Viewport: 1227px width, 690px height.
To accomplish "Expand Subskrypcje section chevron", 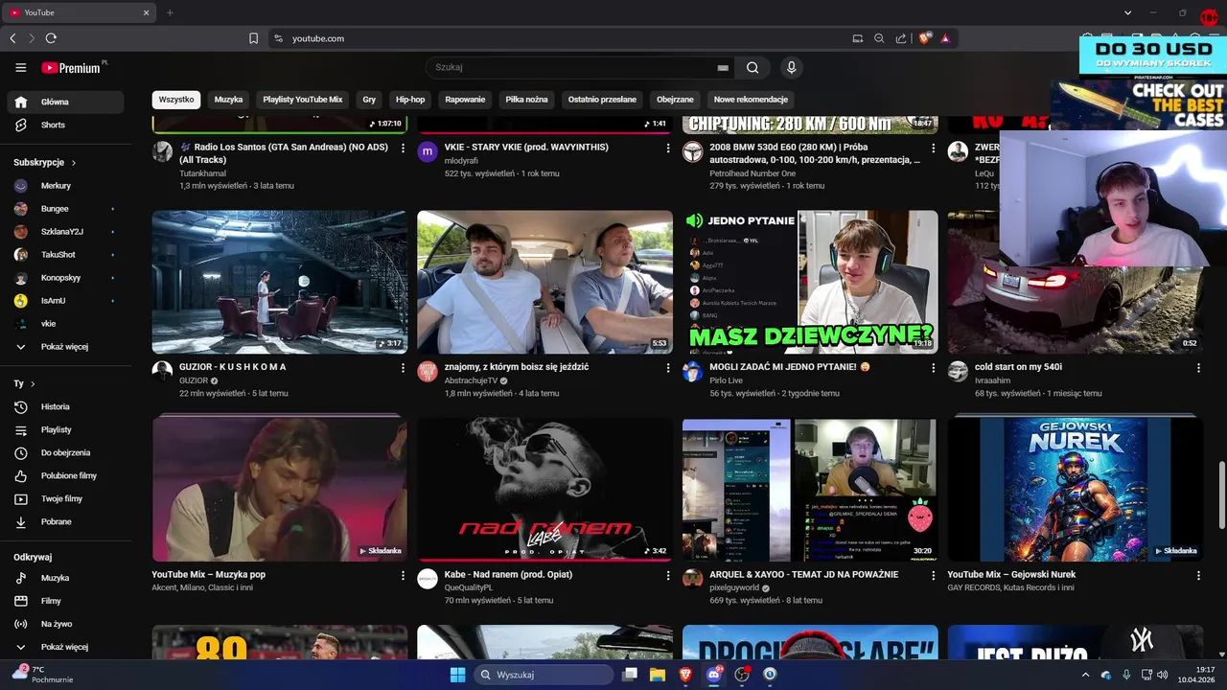I will tap(74, 163).
